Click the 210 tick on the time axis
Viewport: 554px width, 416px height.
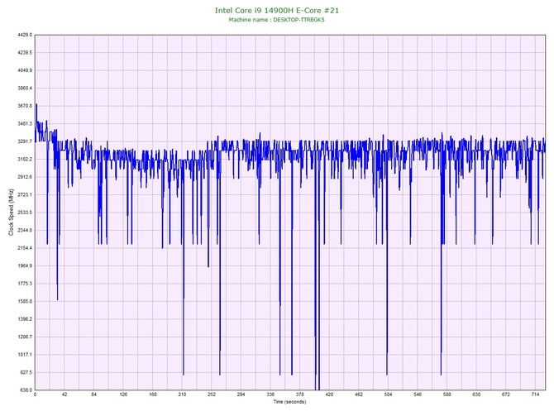tap(182, 394)
